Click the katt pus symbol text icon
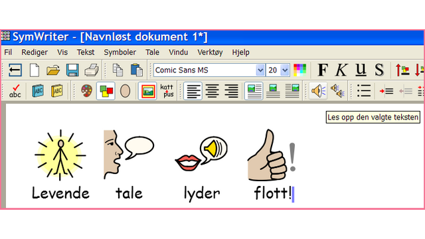The width and height of the screenshot is (425, 239). (x=167, y=91)
